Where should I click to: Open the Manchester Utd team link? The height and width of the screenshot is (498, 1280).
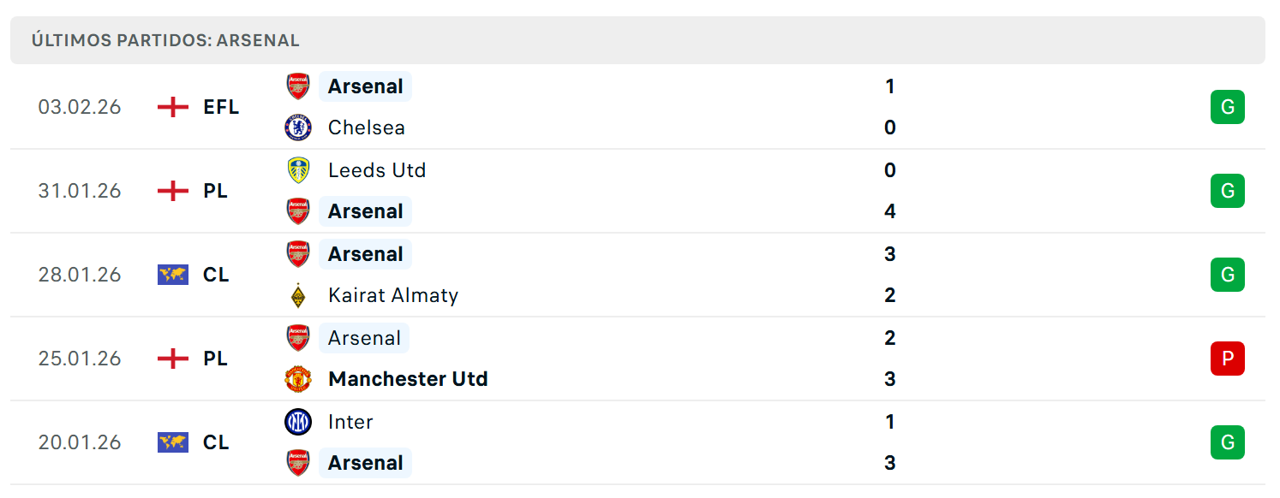(408, 379)
